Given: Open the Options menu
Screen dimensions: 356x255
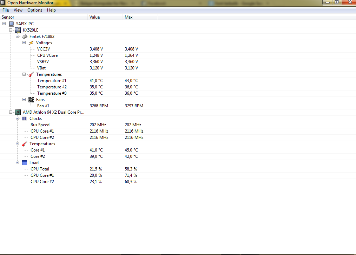Looking at the screenshot, I should click(x=35, y=10).
